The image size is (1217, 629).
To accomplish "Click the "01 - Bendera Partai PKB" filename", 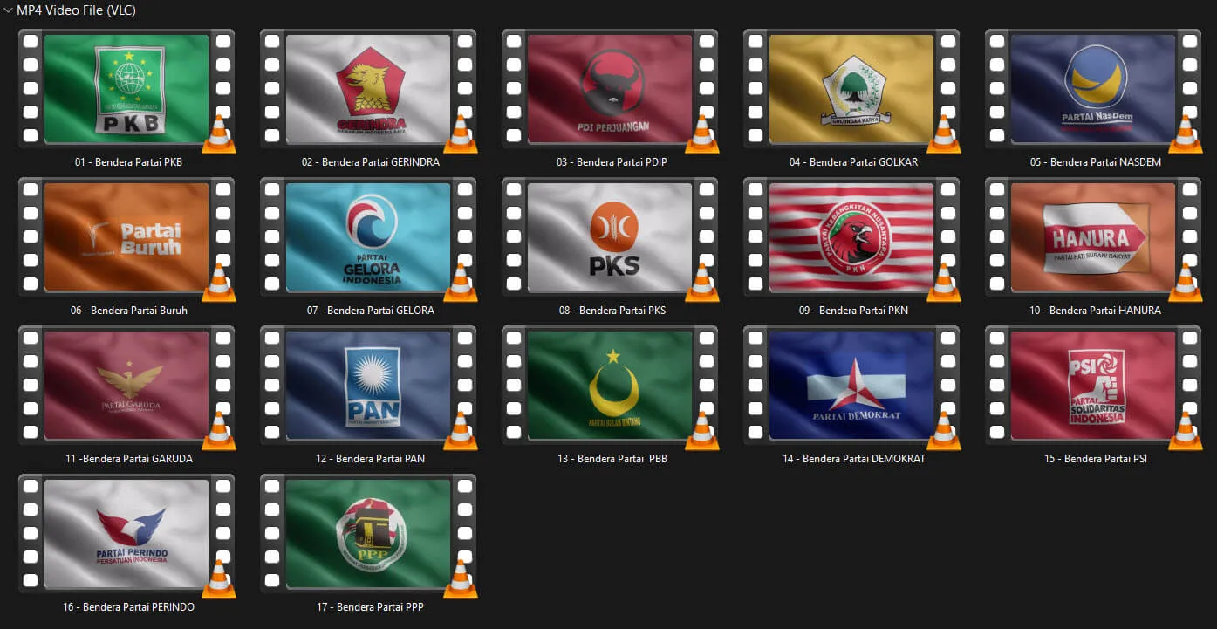I will tap(128, 162).
